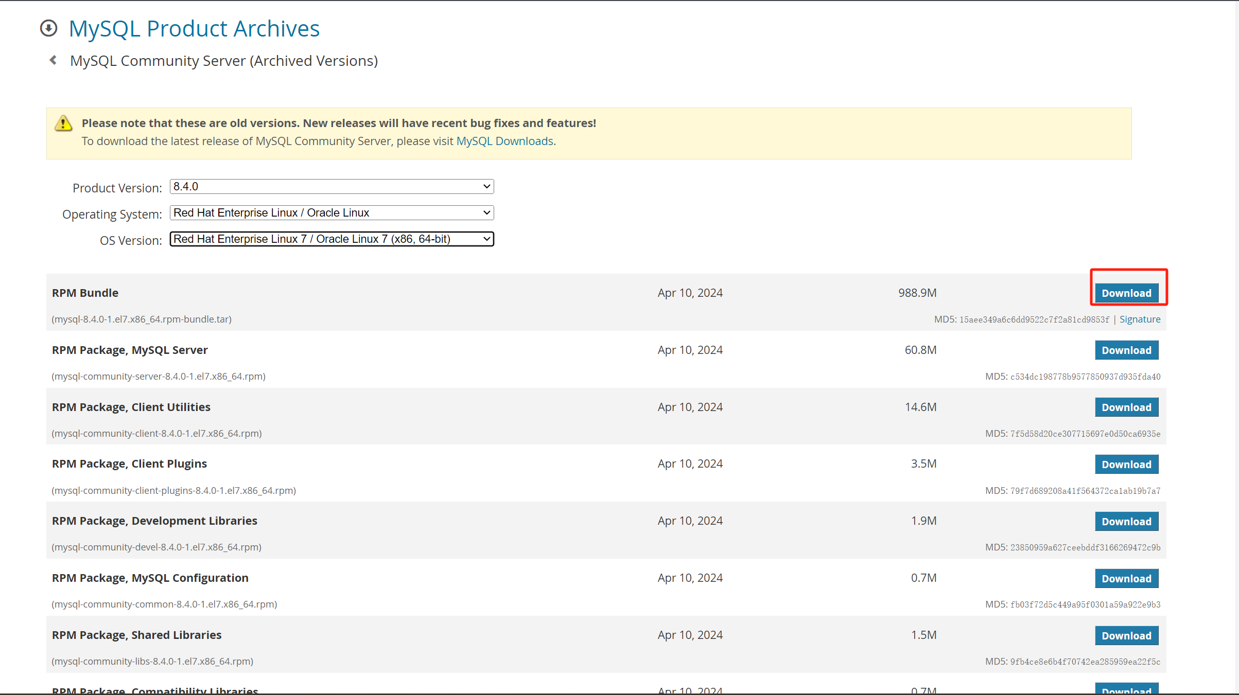The image size is (1239, 695).
Task: Open the OS Version dropdown
Action: click(x=331, y=239)
